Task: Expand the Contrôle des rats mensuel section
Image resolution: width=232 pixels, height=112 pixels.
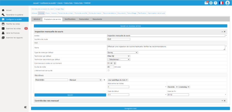Action: click(x=222, y=101)
